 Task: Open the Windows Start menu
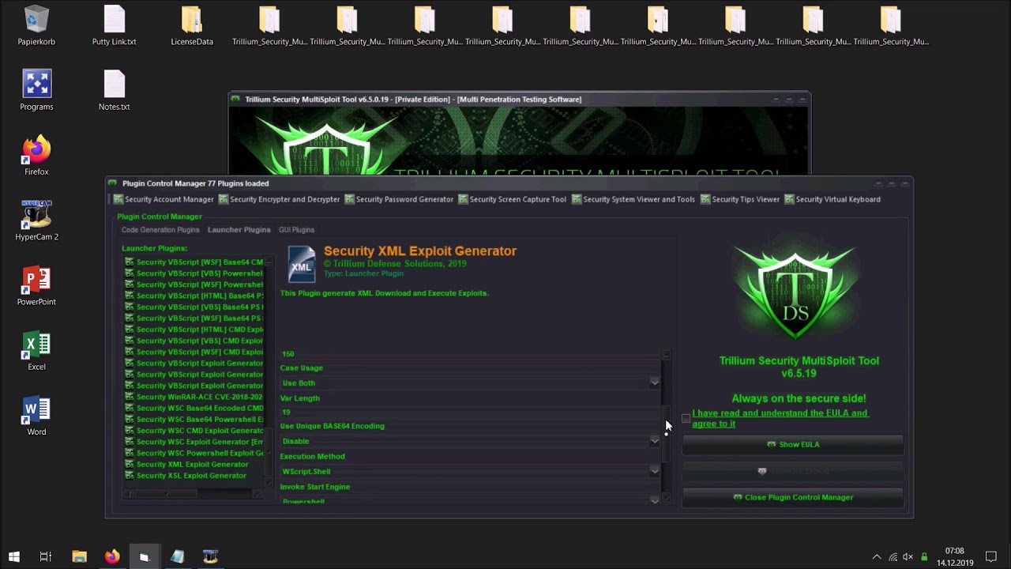click(x=13, y=556)
